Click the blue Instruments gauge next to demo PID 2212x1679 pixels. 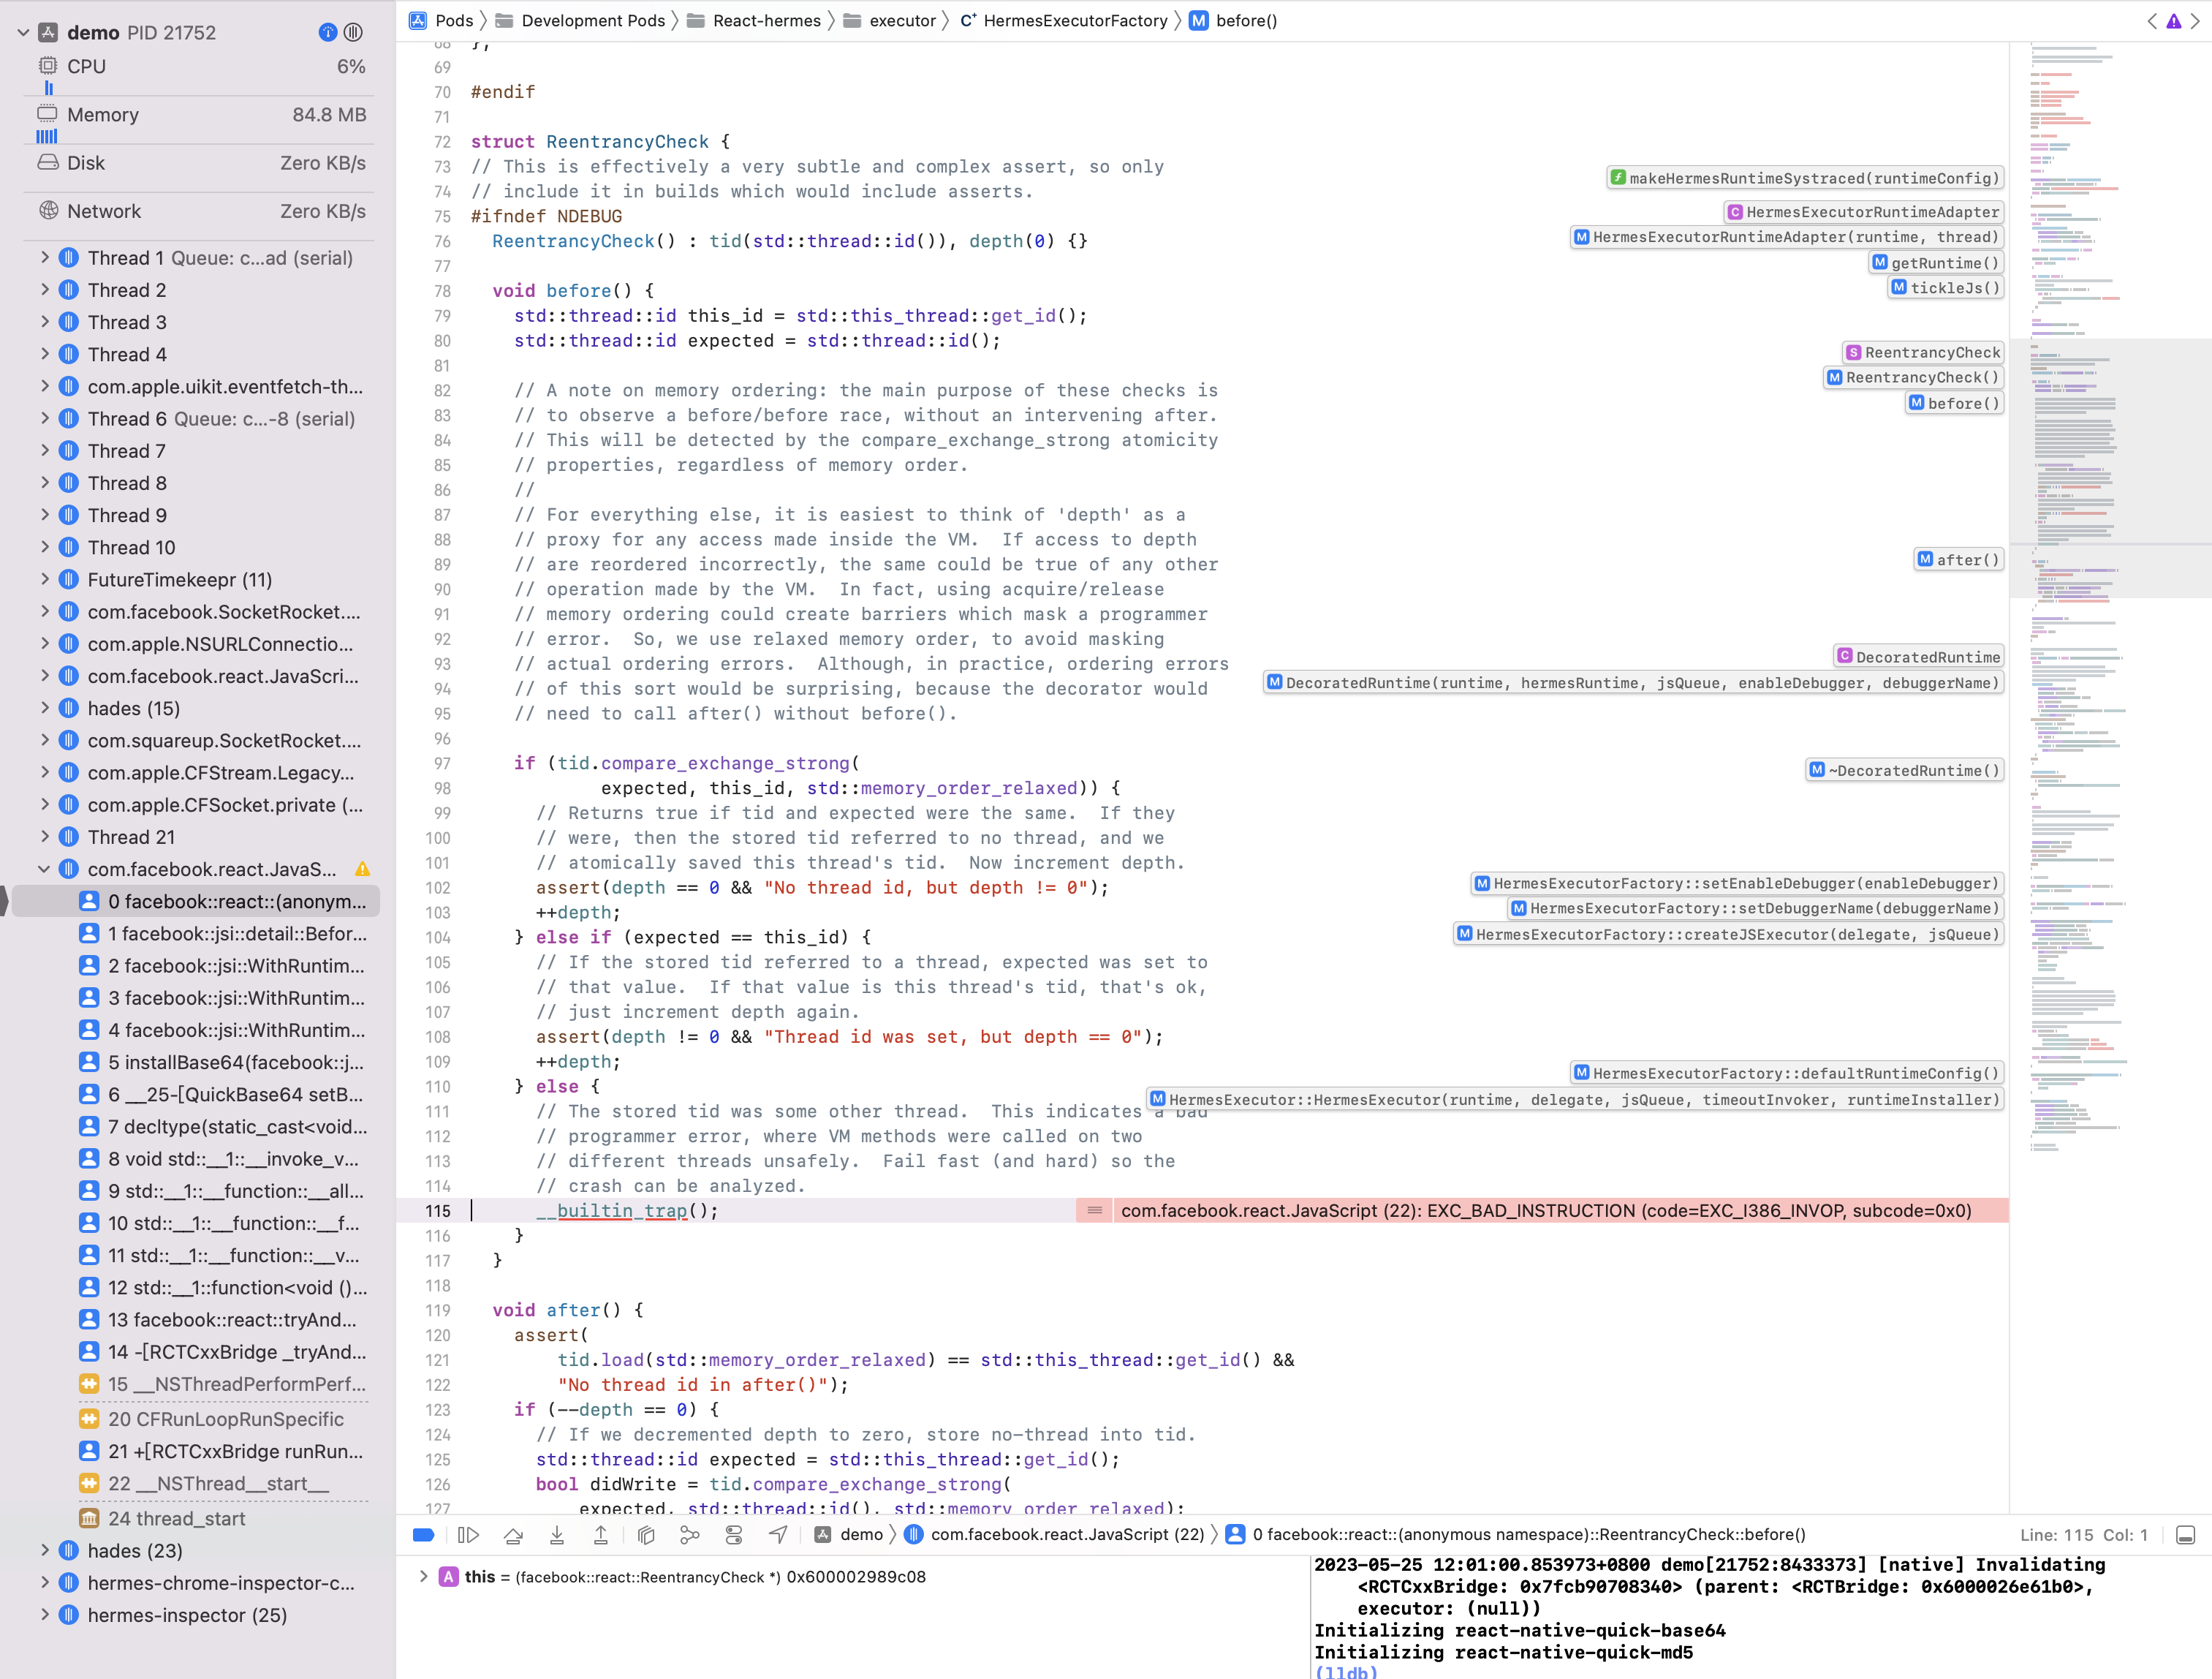327,32
